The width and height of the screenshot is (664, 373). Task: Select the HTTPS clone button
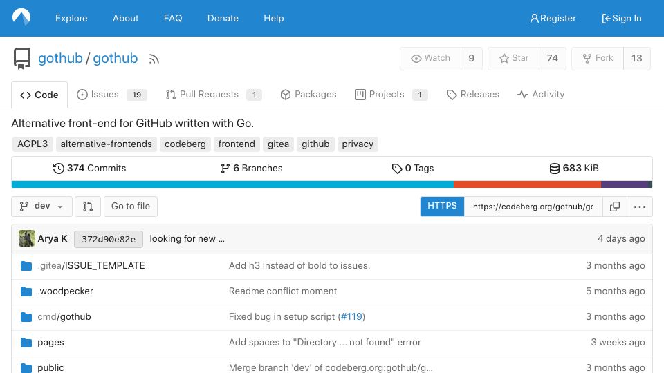[442, 207]
